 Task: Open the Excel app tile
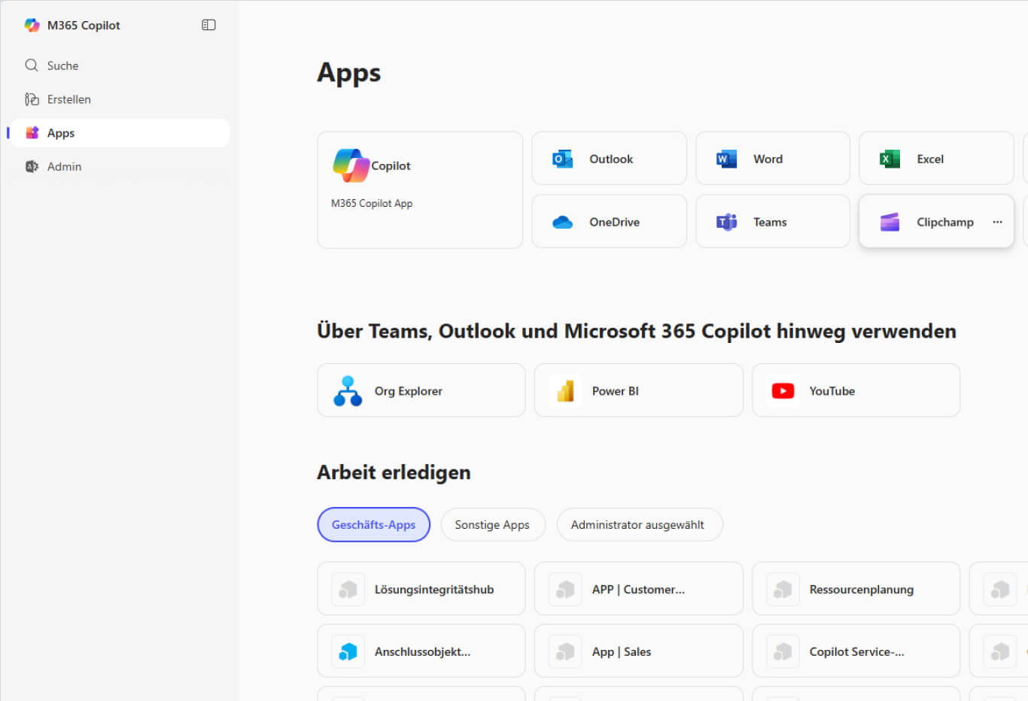936,159
